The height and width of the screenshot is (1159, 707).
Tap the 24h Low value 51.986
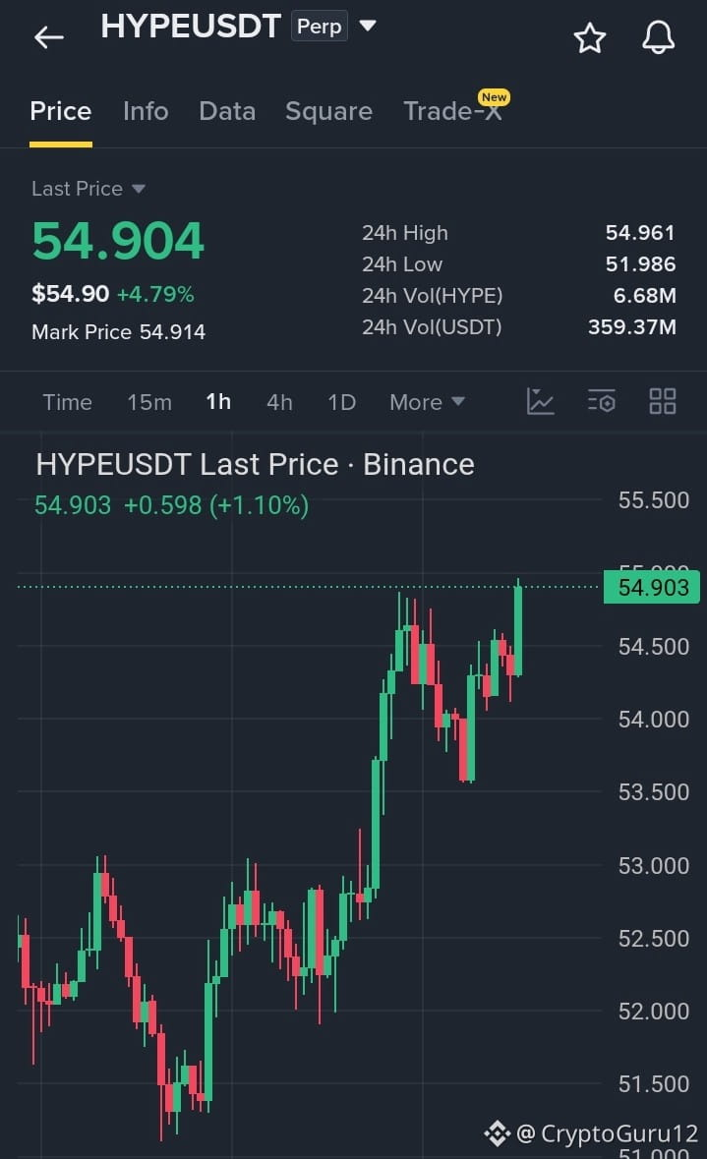click(640, 263)
